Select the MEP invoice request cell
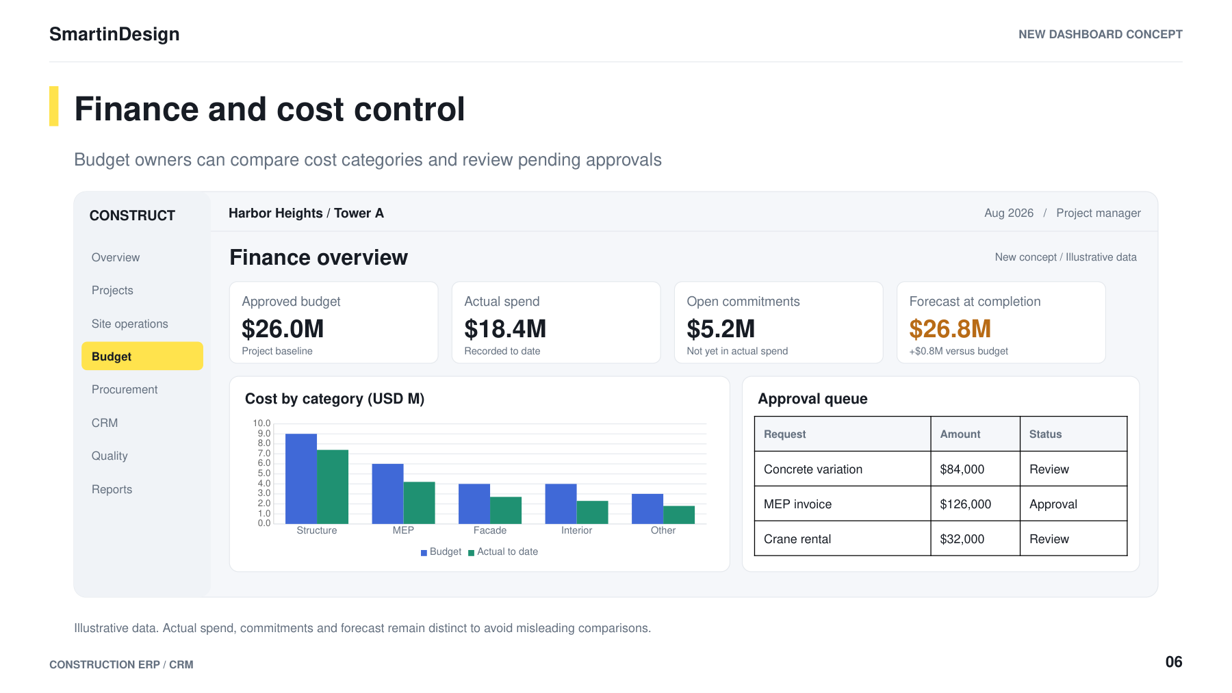Viewport: 1232px width, 693px height. tap(843, 504)
